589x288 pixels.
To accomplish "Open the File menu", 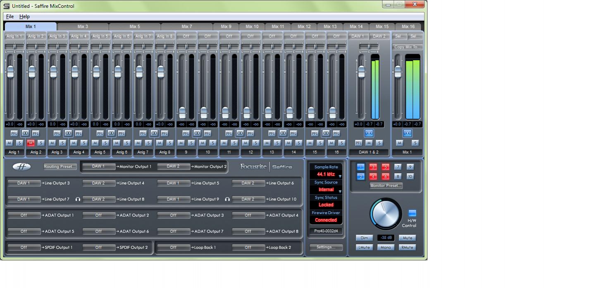I will [10, 17].
